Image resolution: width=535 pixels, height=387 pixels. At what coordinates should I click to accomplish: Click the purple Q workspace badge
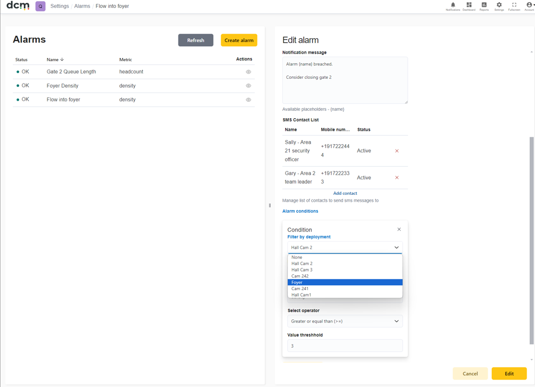click(x=40, y=6)
